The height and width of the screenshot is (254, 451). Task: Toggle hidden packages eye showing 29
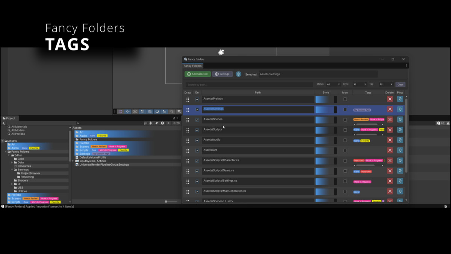click(176, 123)
